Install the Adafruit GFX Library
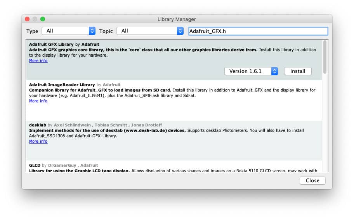 [298, 71]
